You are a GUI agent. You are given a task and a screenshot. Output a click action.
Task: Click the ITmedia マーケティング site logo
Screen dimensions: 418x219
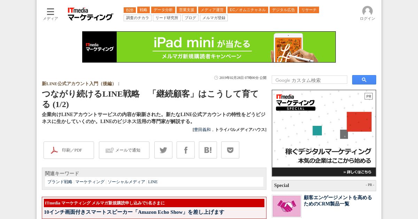[x=91, y=14]
